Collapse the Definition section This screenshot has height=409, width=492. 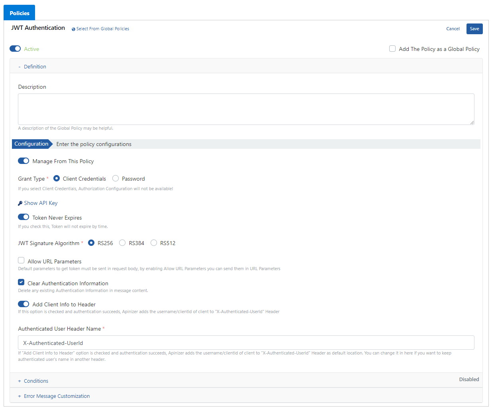click(35, 66)
